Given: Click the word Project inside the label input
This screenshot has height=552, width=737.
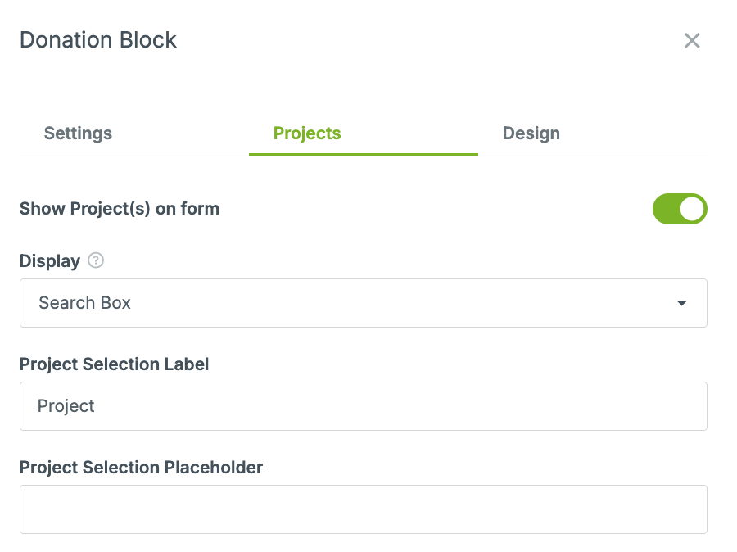Looking at the screenshot, I should (x=66, y=406).
